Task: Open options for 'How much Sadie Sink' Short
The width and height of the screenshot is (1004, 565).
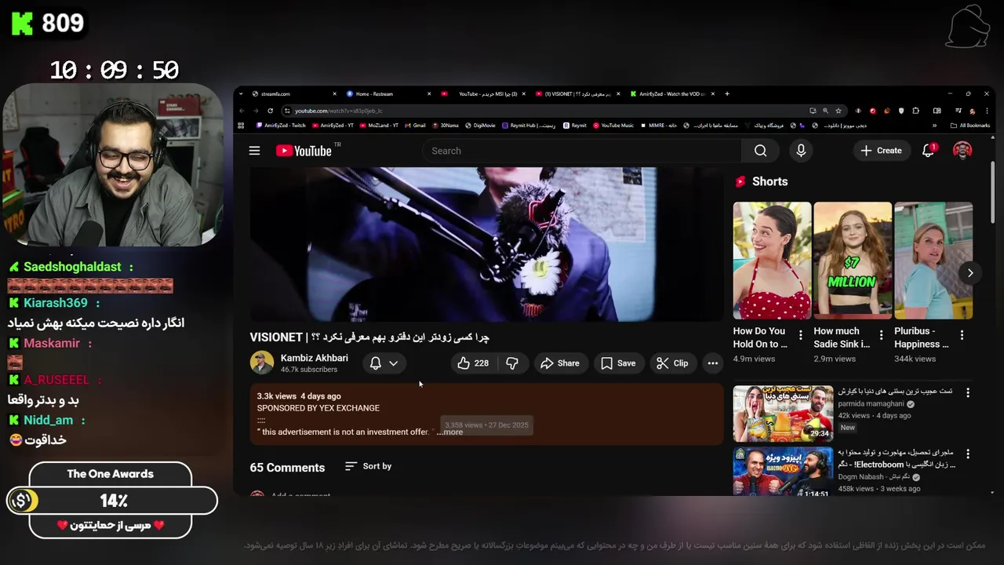Action: (x=882, y=335)
